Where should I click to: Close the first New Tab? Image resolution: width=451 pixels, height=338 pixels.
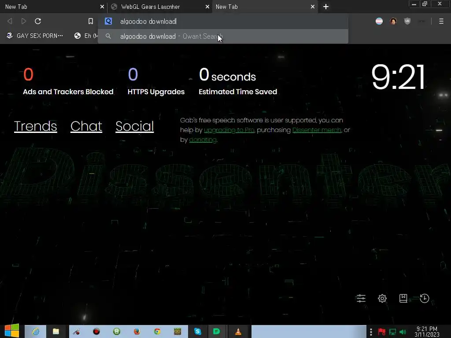[x=102, y=7]
